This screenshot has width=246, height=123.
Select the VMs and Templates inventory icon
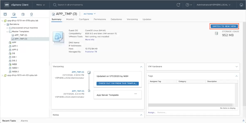14,14
